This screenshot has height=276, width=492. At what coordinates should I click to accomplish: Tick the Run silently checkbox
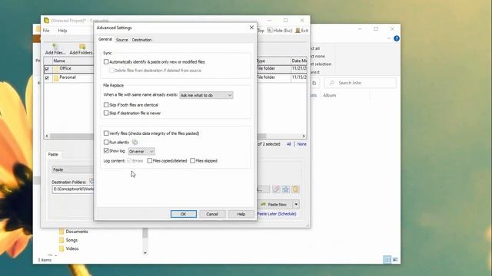click(x=106, y=143)
